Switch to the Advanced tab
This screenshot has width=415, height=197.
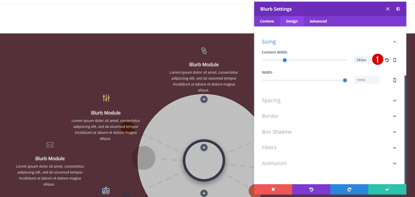318,21
